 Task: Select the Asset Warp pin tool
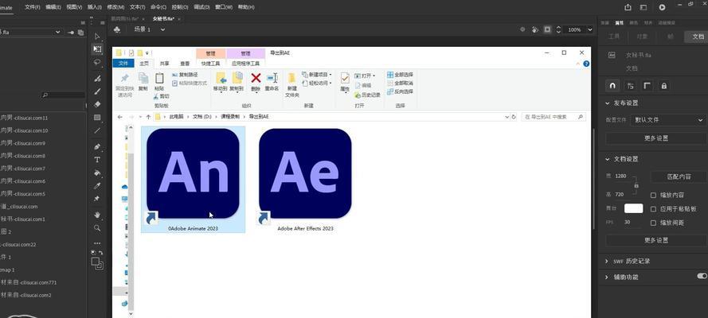(x=97, y=199)
